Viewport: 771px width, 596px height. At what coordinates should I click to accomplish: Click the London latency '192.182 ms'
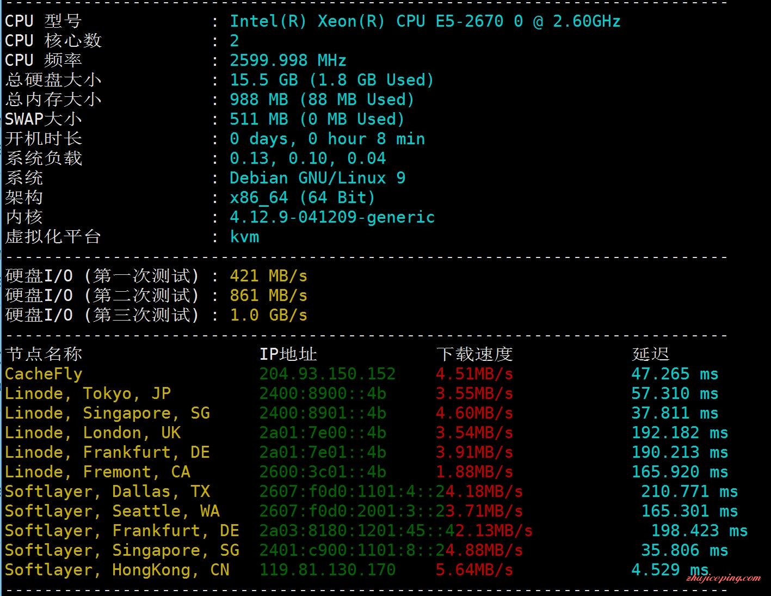tap(680, 433)
